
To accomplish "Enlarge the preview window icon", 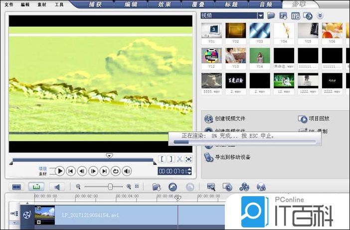I will click(x=188, y=159).
